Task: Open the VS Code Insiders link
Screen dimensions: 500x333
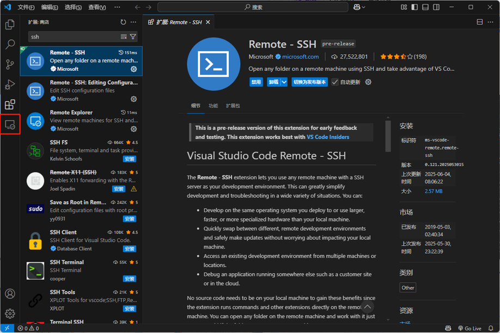Action: (328, 137)
